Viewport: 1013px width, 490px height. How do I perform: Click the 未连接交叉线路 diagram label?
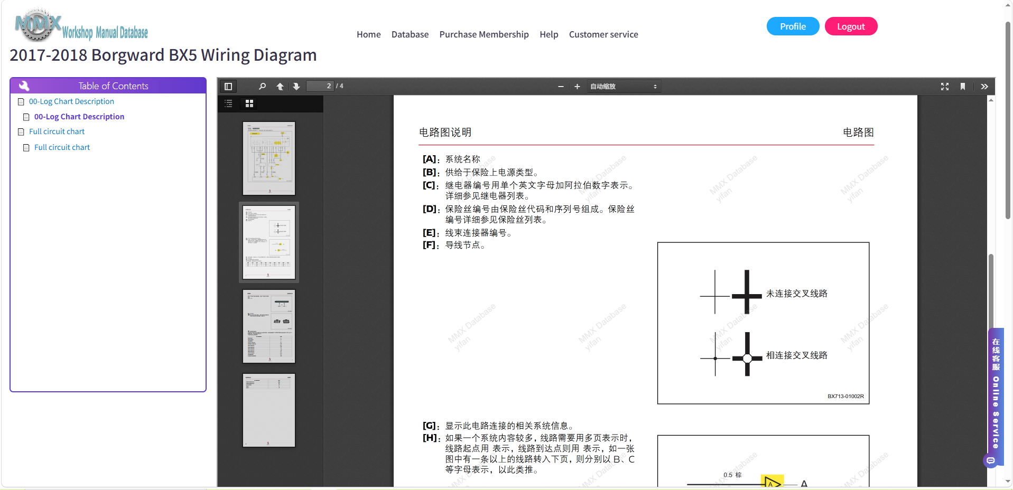click(797, 294)
